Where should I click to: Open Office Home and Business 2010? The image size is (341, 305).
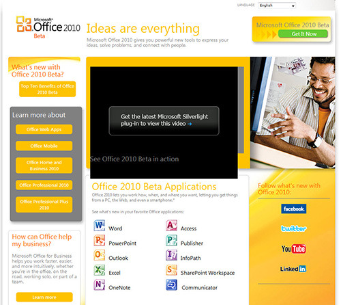click(x=44, y=165)
